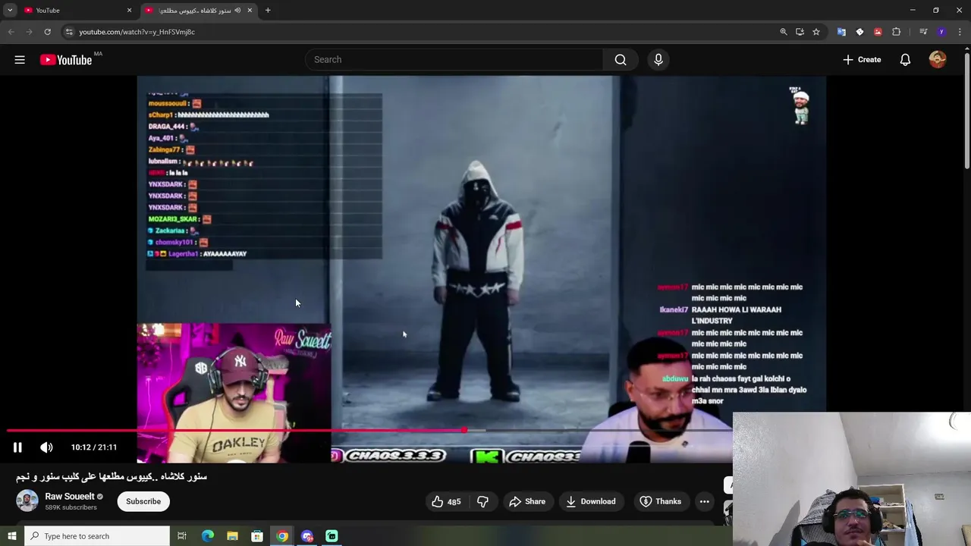The image size is (971, 546).
Task: Subscribe to Raw Soueelt channel
Action: coord(143,501)
